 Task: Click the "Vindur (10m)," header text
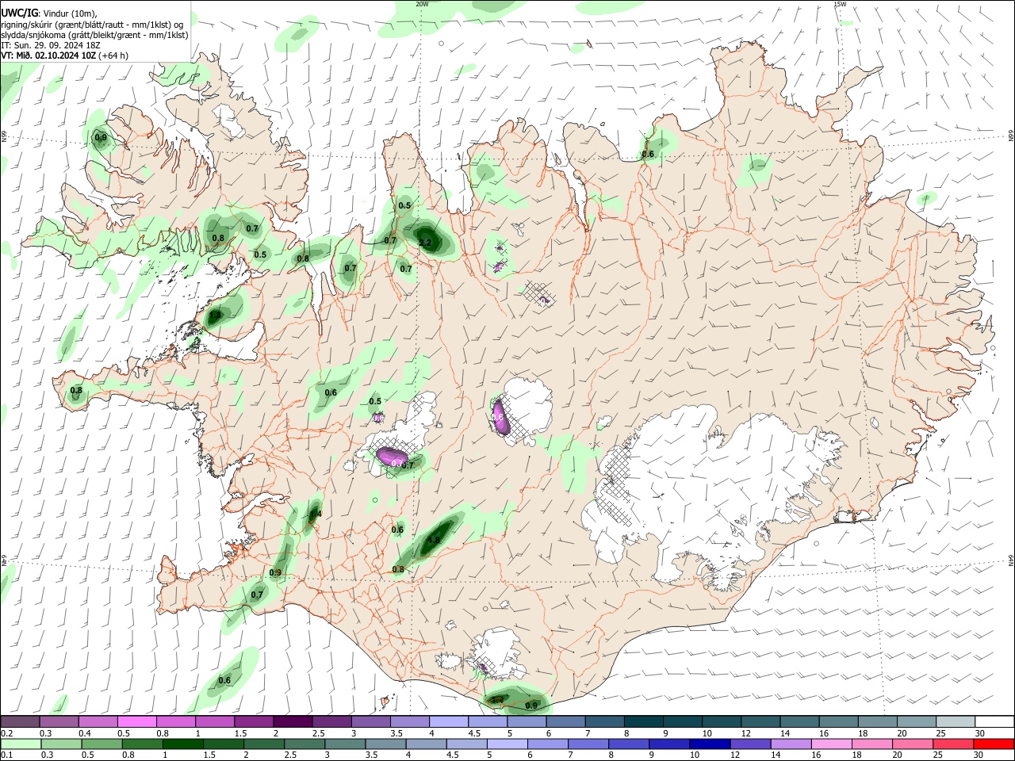point(70,13)
